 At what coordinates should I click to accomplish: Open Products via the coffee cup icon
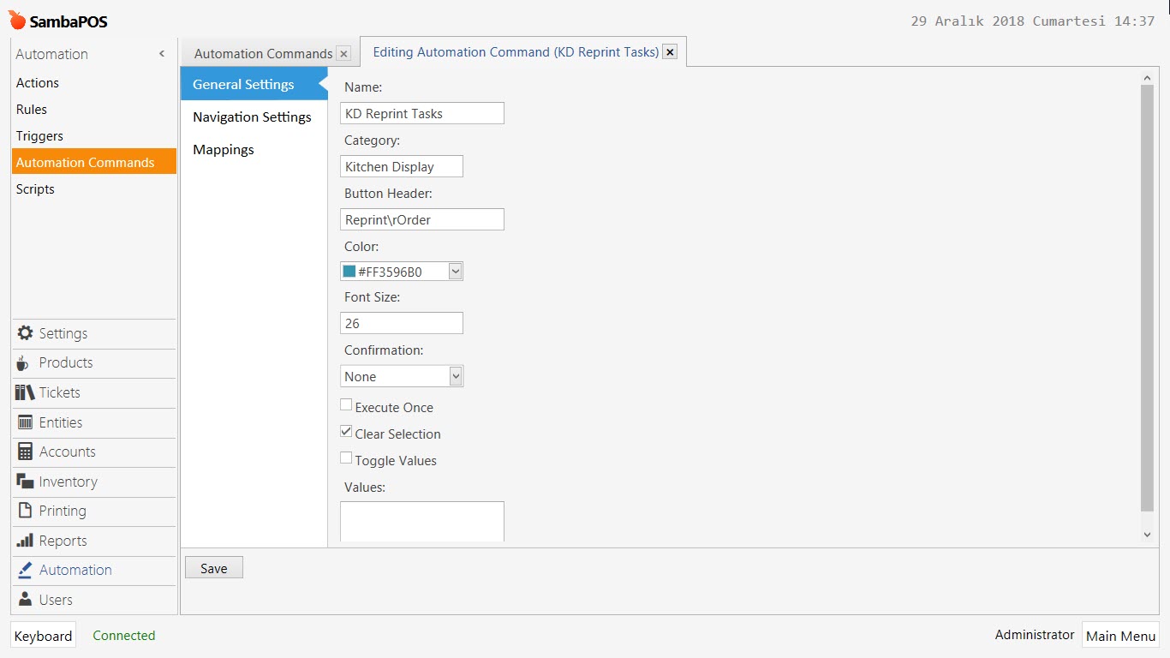click(x=23, y=363)
